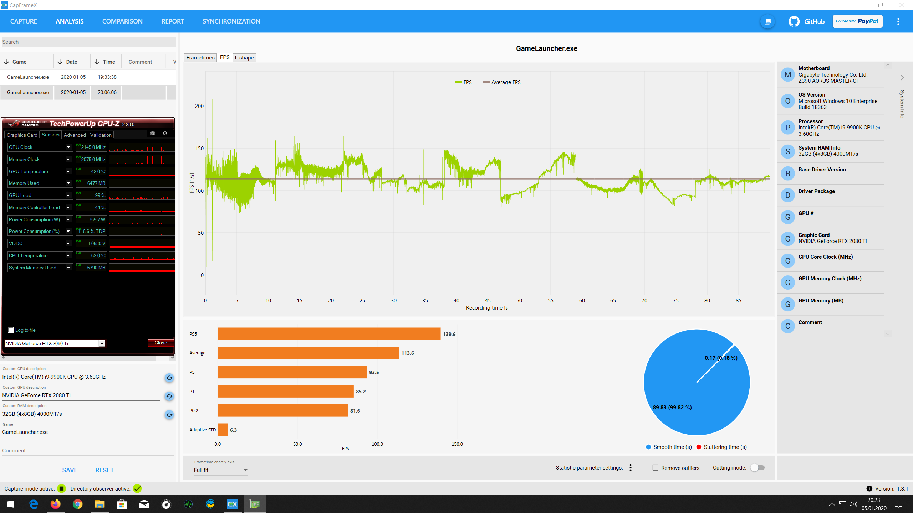Image resolution: width=913 pixels, height=513 pixels.
Task: Enable Remove outliers checkbox
Action: 656,468
